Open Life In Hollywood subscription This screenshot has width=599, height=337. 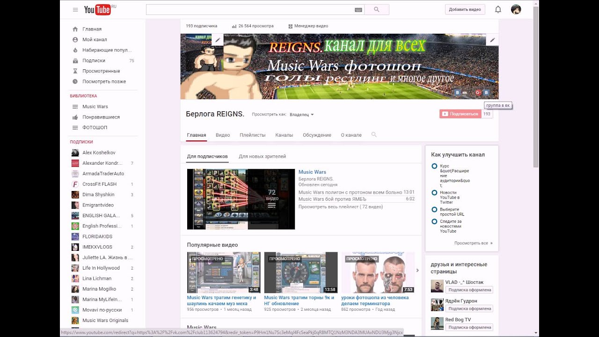click(101, 268)
